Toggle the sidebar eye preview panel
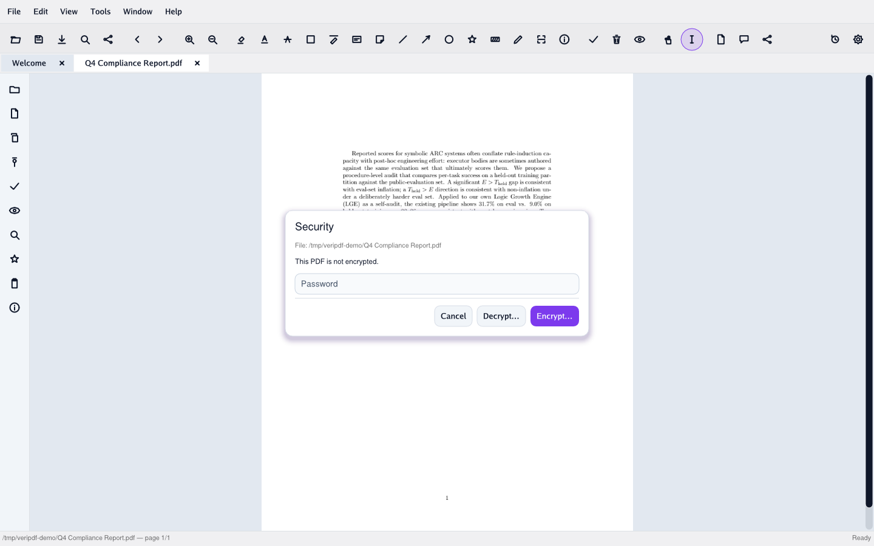 point(15,211)
